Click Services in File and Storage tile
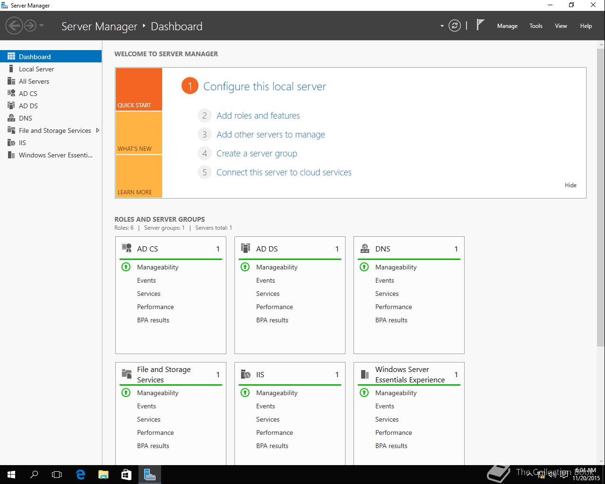The height and width of the screenshot is (484, 605). pyautogui.click(x=149, y=419)
